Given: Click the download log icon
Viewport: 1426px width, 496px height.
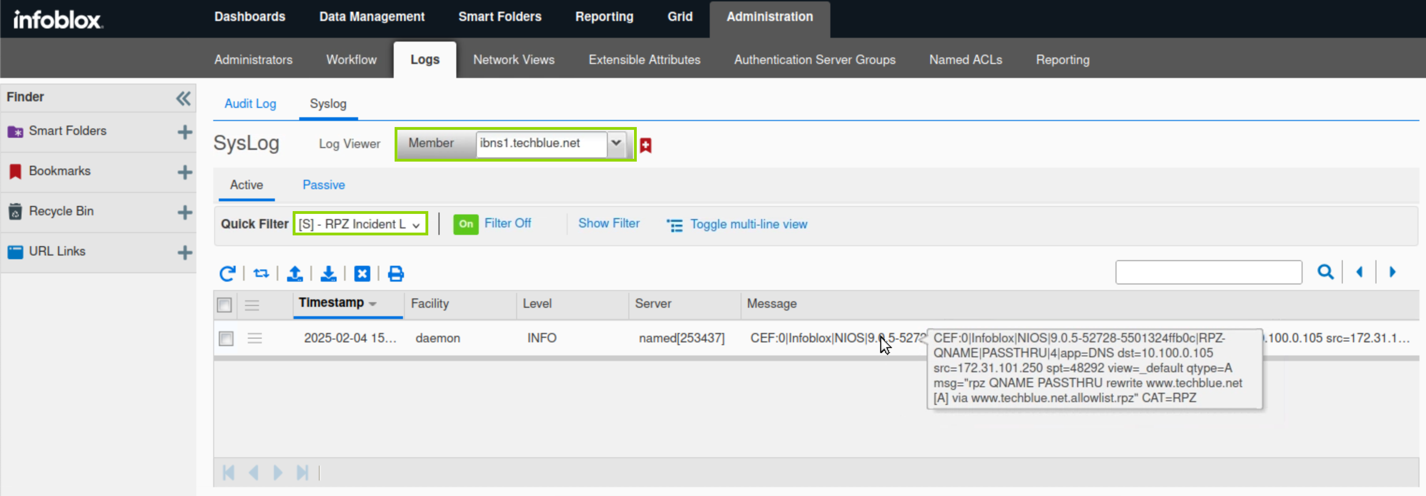Looking at the screenshot, I should coord(328,273).
